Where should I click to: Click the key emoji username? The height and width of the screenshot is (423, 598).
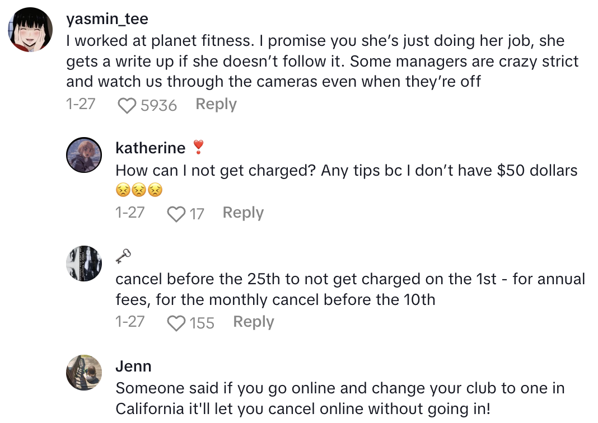tap(123, 256)
